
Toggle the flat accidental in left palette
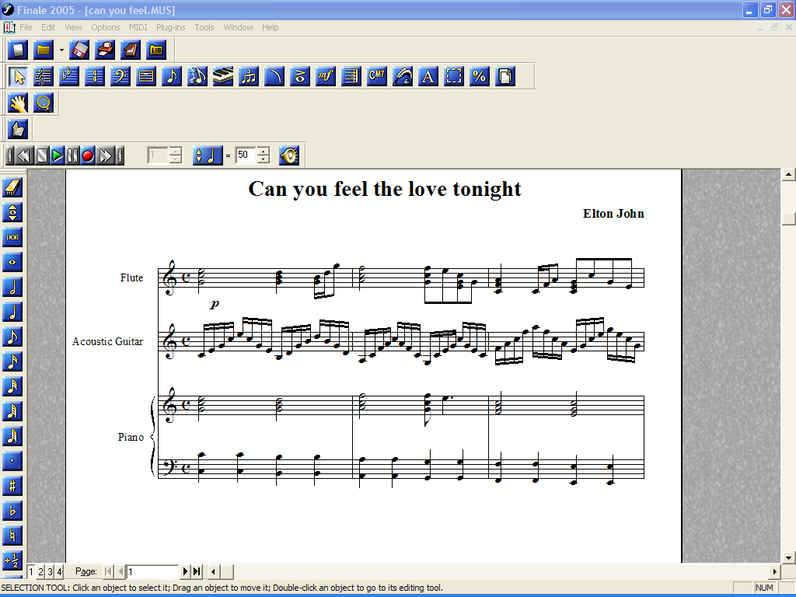pyautogui.click(x=13, y=511)
